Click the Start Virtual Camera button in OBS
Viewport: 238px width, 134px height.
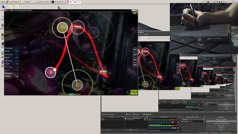click(x=221, y=123)
